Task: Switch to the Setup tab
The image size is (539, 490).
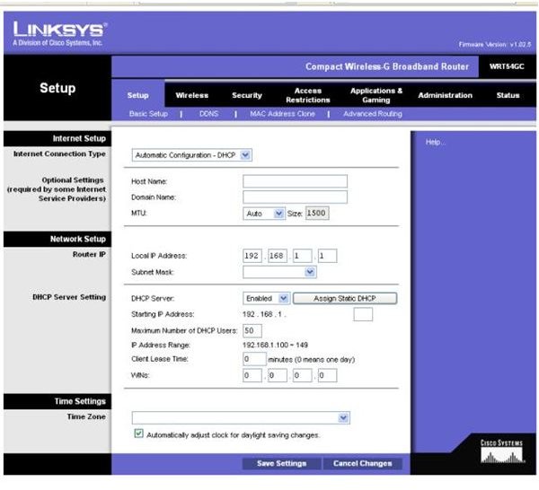Action: click(137, 95)
